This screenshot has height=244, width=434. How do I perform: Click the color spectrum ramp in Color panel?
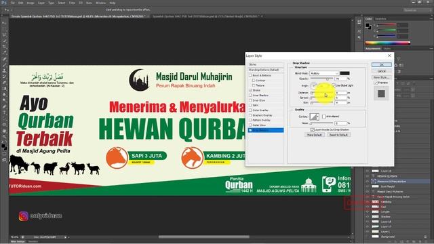click(x=387, y=43)
